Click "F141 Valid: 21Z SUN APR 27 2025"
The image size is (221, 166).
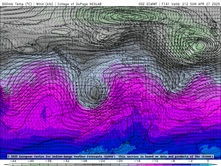(x=191, y=4)
